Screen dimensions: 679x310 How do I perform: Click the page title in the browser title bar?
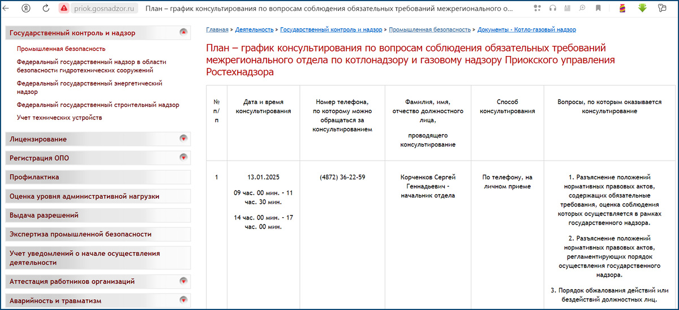click(x=329, y=8)
